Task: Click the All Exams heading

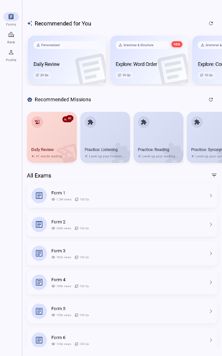Action: pyautogui.click(x=39, y=176)
